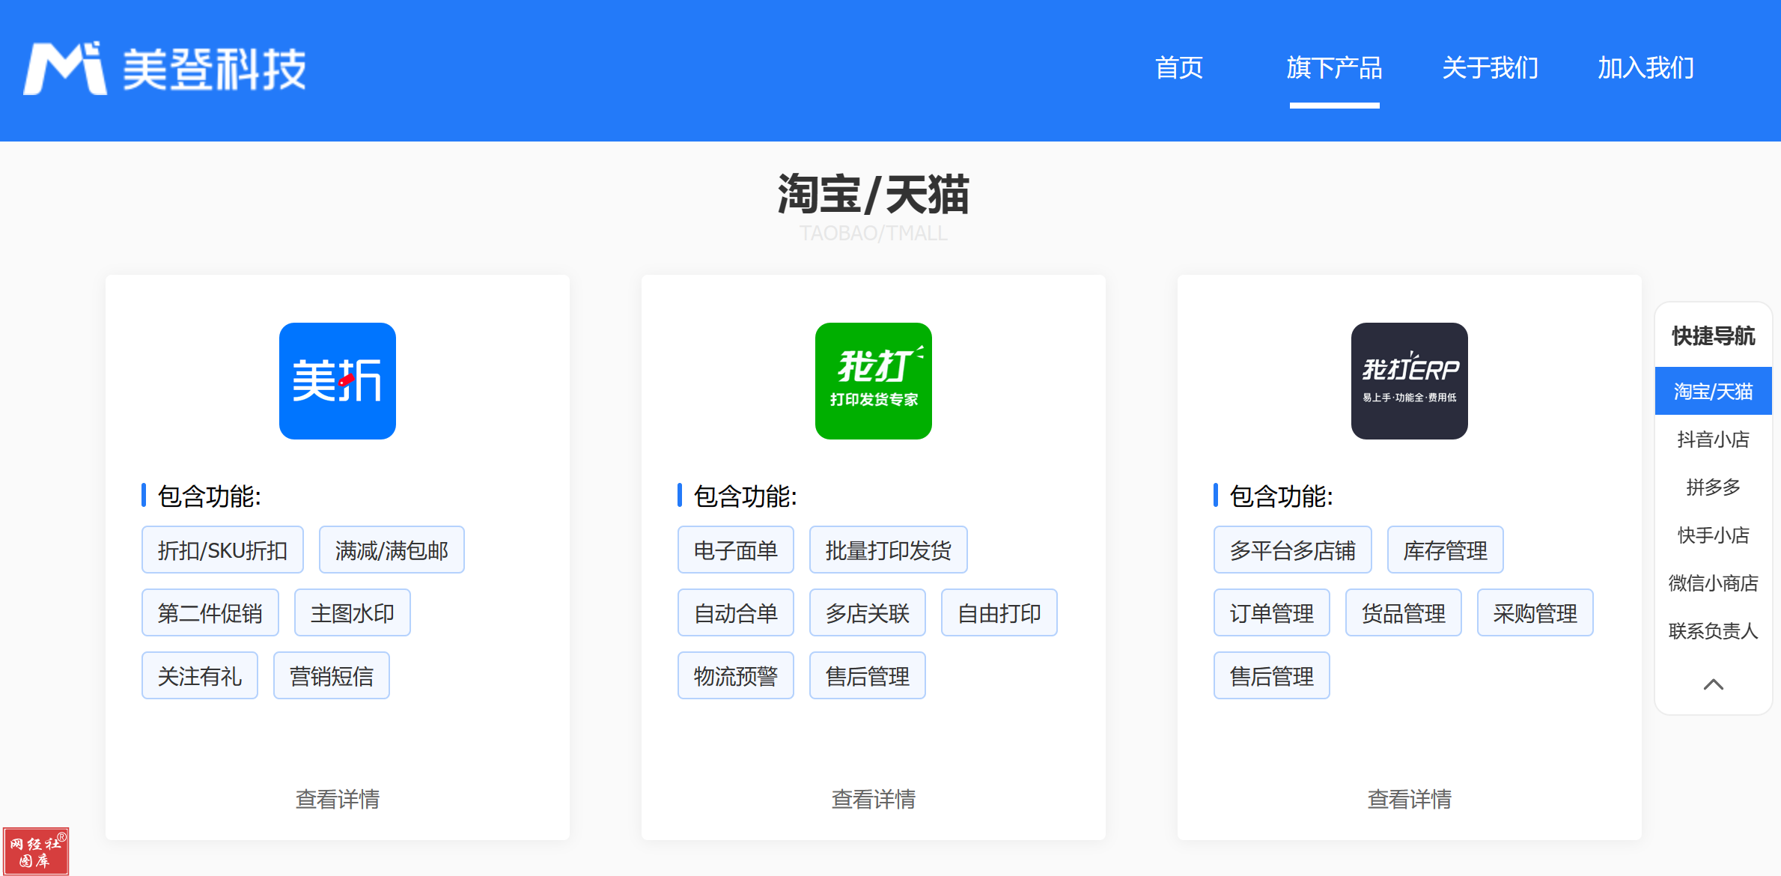The width and height of the screenshot is (1781, 876).
Task: Click the 物流预警 feature tag
Action: pos(736,676)
